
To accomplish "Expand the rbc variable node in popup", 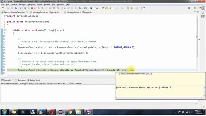I will 119,74.
